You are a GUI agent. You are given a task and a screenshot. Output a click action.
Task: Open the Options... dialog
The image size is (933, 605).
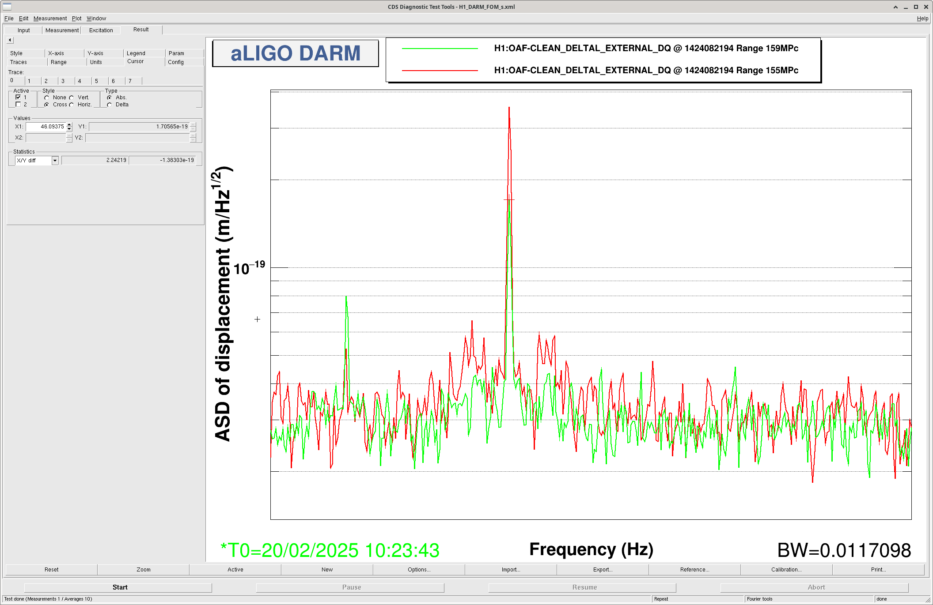point(419,570)
